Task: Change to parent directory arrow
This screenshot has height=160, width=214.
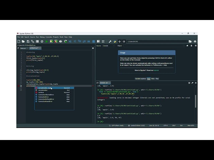Action: point(195,41)
